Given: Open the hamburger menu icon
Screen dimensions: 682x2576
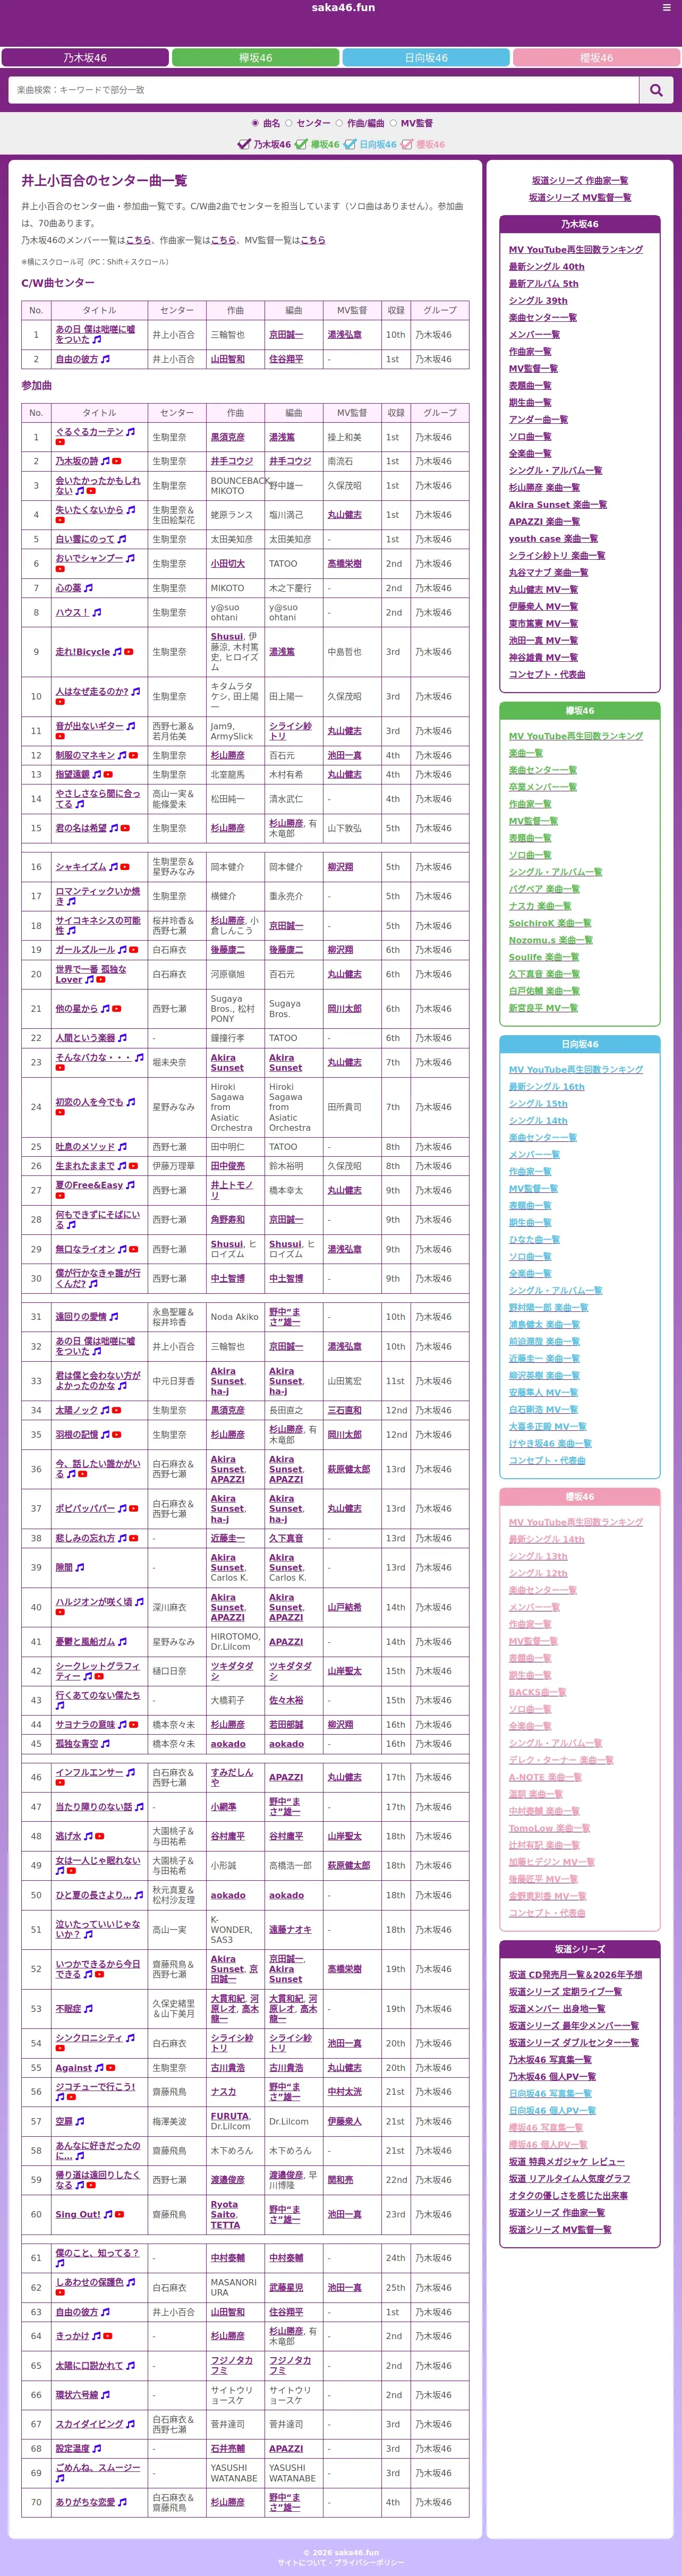Looking at the screenshot, I should [667, 8].
